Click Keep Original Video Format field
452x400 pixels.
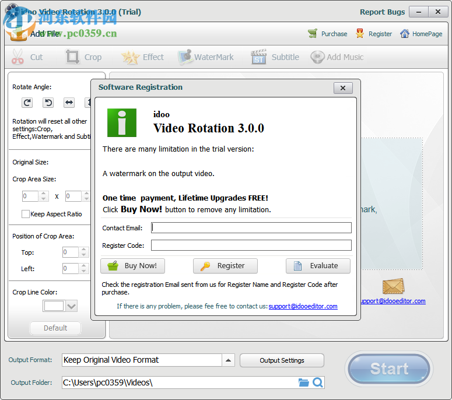142,360
